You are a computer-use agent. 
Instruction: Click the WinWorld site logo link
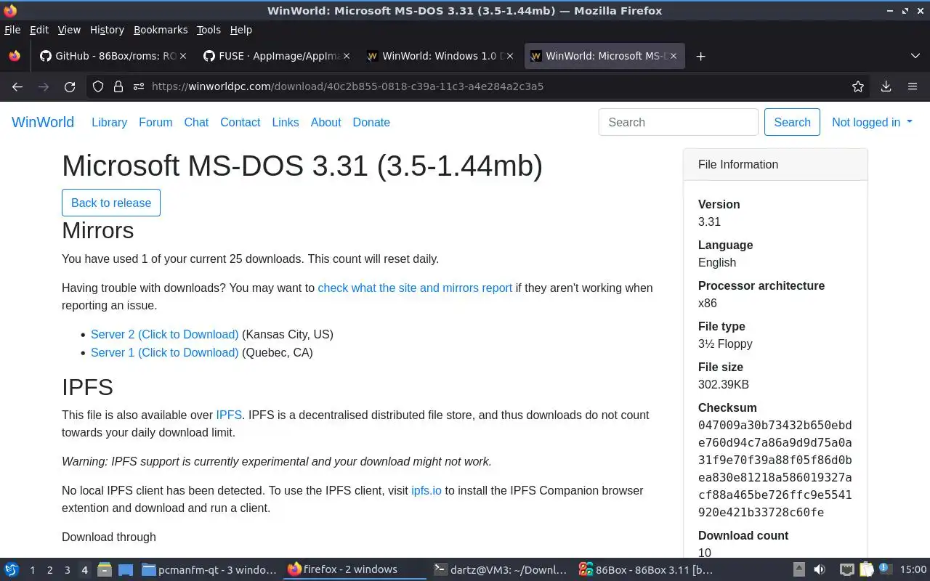pos(43,122)
